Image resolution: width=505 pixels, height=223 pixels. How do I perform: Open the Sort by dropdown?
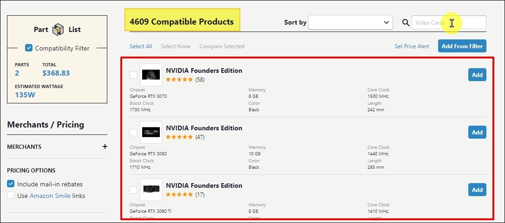[350, 23]
